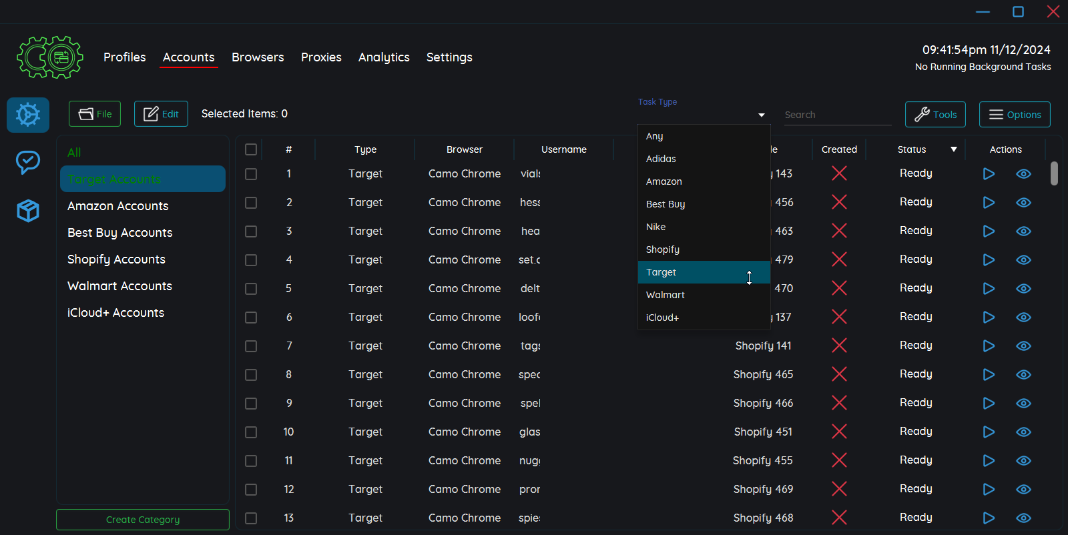Toggle the select-all checkbox in table header
Image resolution: width=1068 pixels, height=535 pixels.
point(251,149)
